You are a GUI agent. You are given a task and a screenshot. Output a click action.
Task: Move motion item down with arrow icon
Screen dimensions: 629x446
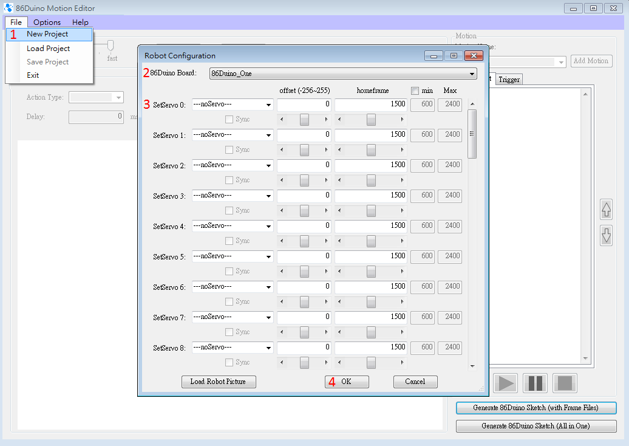(606, 236)
